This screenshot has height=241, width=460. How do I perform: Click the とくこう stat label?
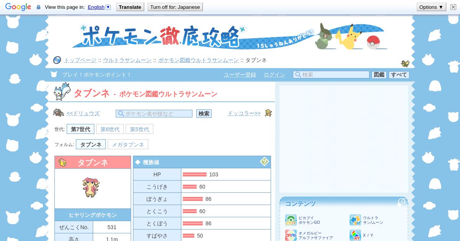point(157,211)
